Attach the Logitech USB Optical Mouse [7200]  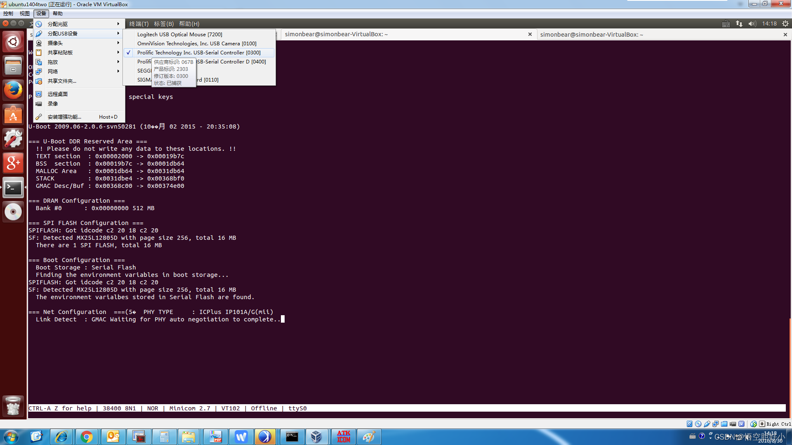click(180, 34)
